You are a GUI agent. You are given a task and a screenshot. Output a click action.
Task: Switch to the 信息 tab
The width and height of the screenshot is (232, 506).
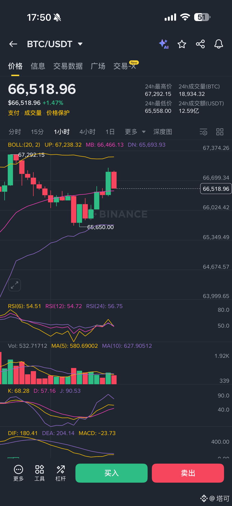[x=38, y=66]
